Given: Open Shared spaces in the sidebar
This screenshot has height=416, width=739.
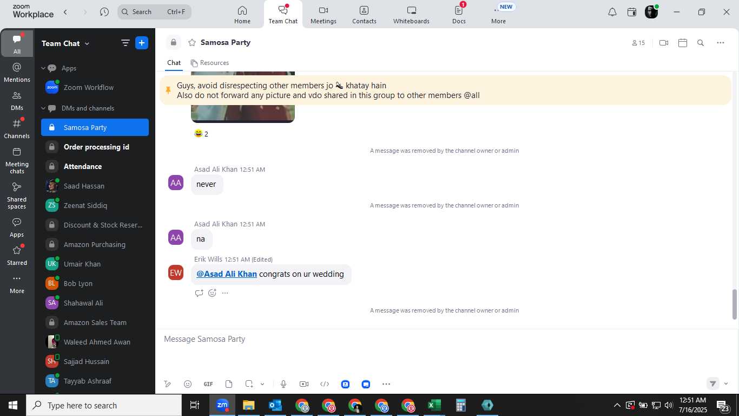Looking at the screenshot, I should 17,196.
